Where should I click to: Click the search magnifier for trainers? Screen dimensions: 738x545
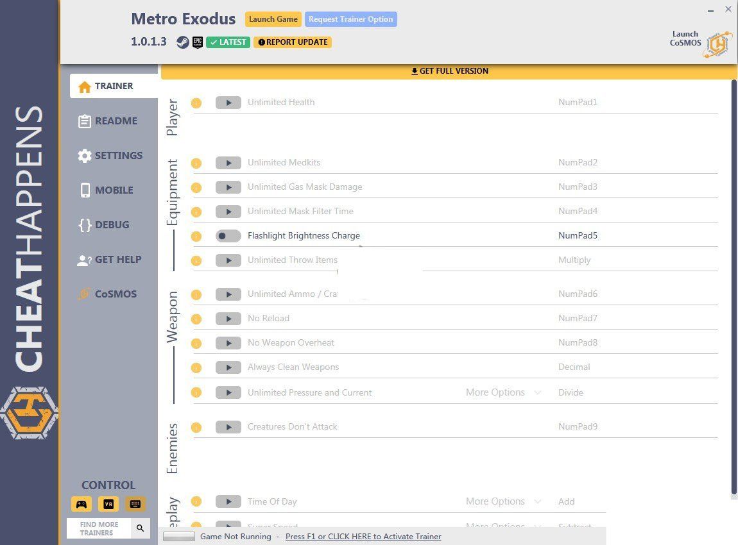click(x=141, y=528)
